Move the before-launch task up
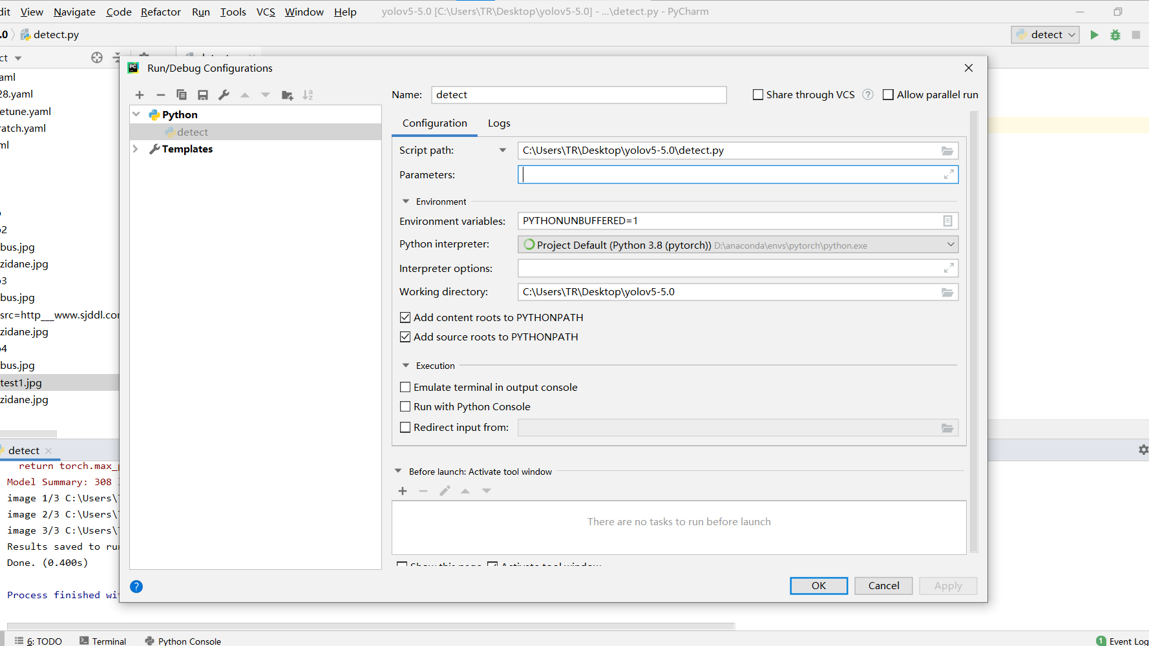The image size is (1149, 646). (x=465, y=491)
